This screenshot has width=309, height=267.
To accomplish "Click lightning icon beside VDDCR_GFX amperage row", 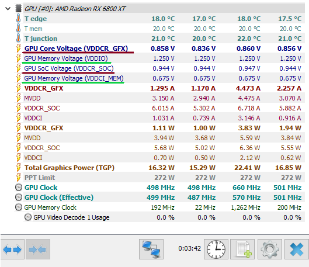I will click(18, 88).
